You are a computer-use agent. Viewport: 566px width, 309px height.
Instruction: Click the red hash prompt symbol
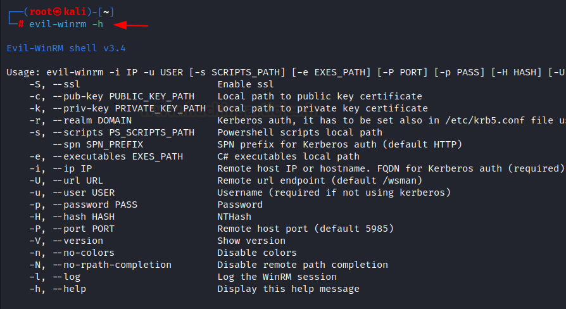pos(21,24)
